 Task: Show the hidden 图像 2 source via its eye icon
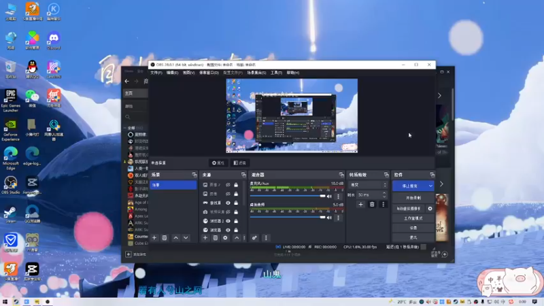pos(228,185)
